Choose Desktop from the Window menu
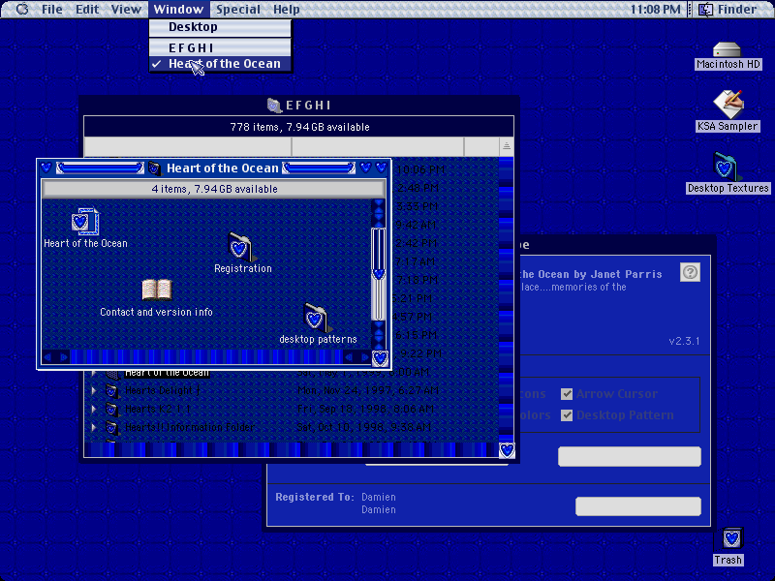This screenshot has width=775, height=581. [x=220, y=27]
